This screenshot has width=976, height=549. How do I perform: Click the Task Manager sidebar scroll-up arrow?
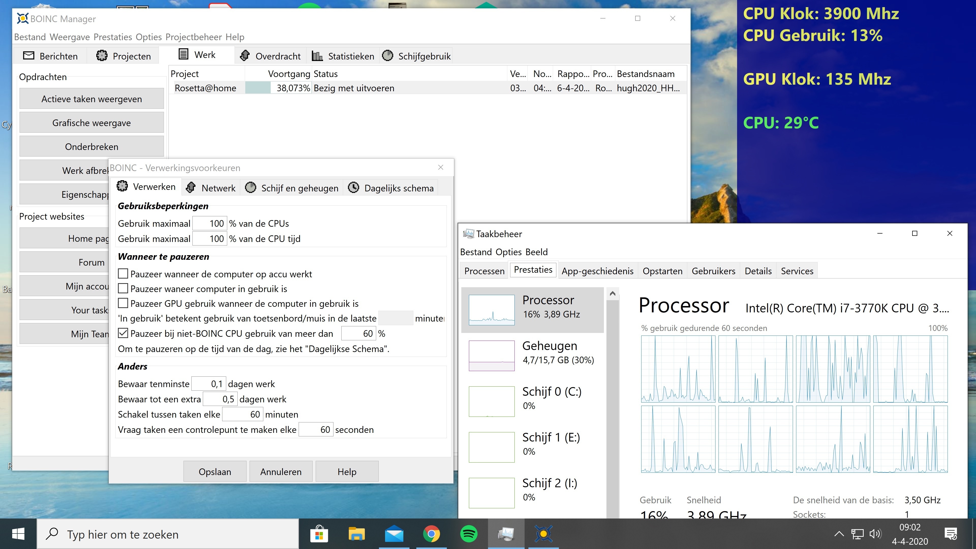[612, 294]
